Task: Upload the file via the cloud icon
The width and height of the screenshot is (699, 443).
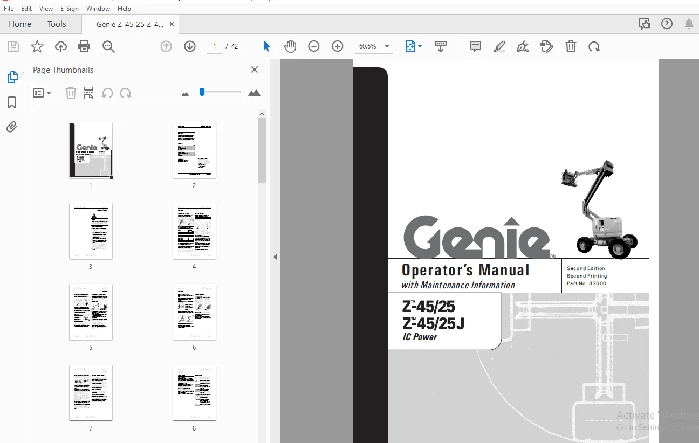Action: coord(61,46)
